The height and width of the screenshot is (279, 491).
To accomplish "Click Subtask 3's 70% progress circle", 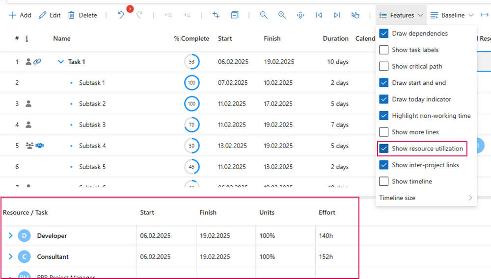I will [x=191, y=125].
